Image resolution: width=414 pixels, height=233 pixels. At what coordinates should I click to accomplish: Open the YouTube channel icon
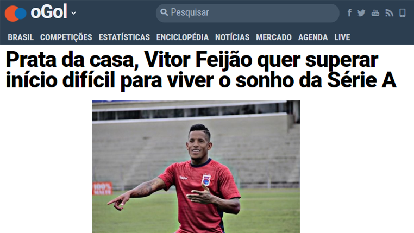[x=375, y=12]
